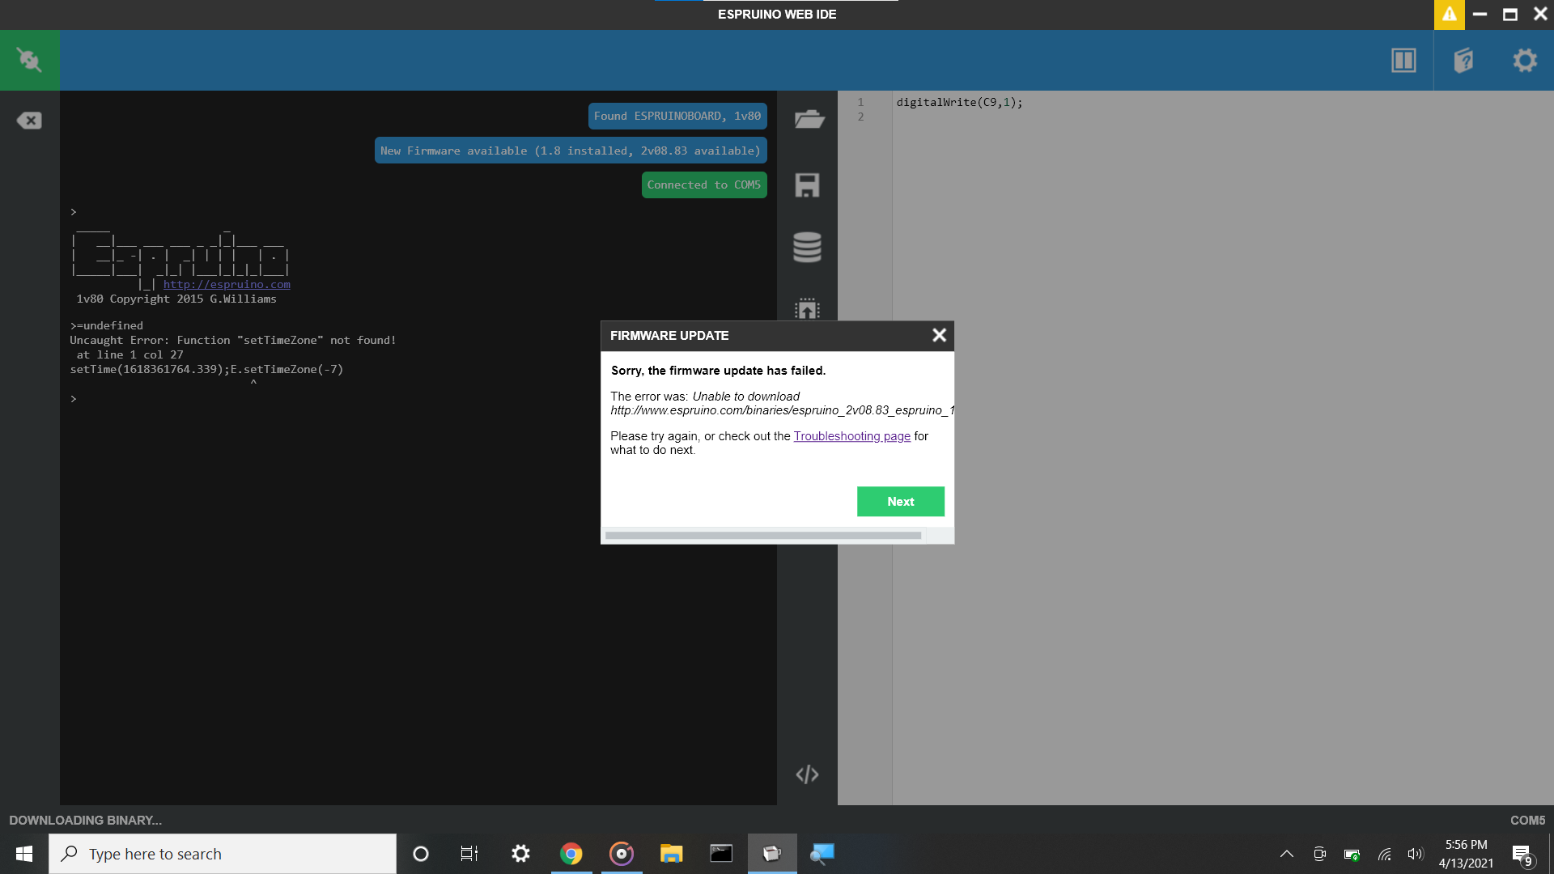Click the yellow warning triangle icon

[x=1449, y=15]
